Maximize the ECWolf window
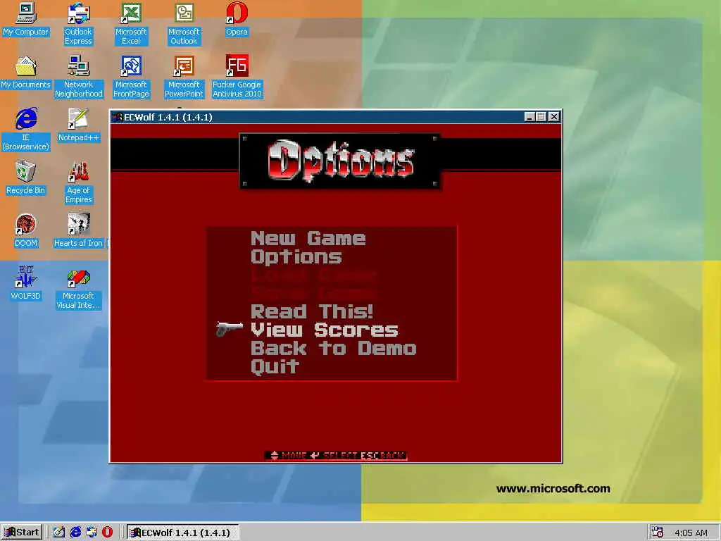This screenshot has height=541, width=721. [x=541, y=117]
